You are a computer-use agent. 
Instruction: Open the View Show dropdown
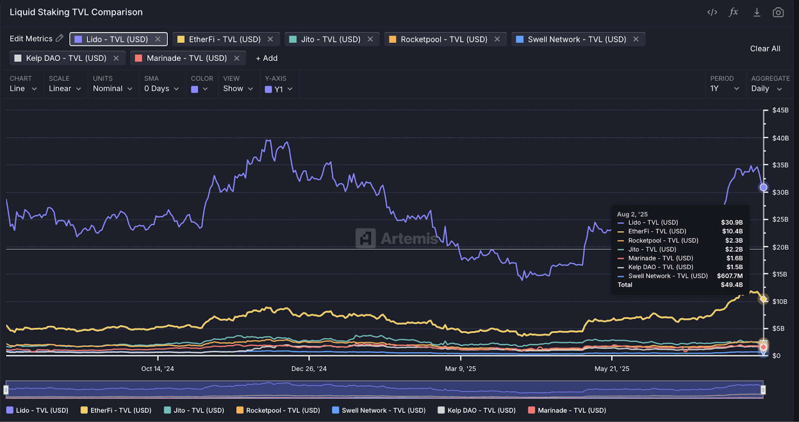tap(238, 88)
